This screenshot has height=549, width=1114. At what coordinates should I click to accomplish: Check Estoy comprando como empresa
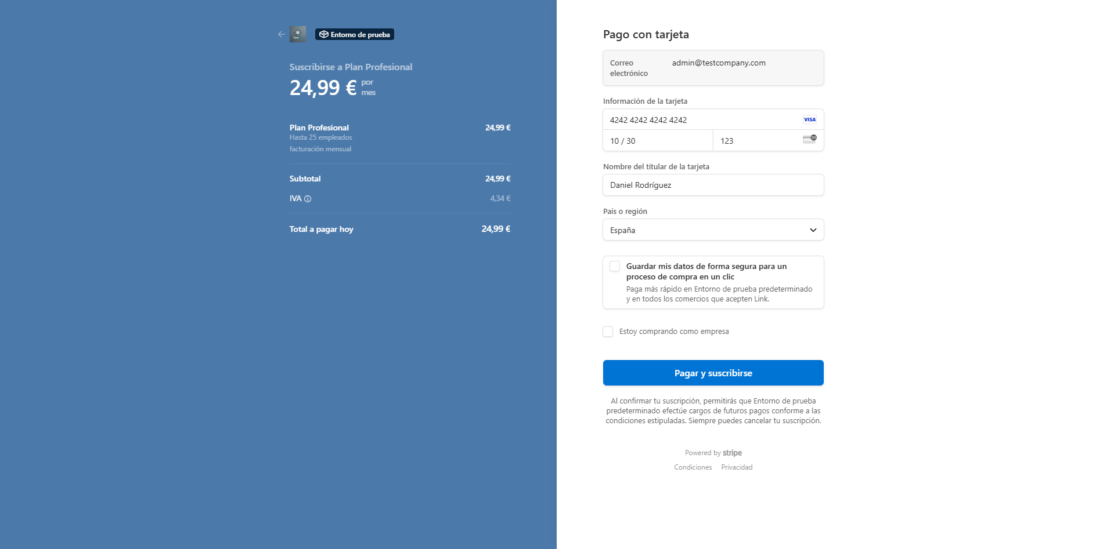pos(608,332)
